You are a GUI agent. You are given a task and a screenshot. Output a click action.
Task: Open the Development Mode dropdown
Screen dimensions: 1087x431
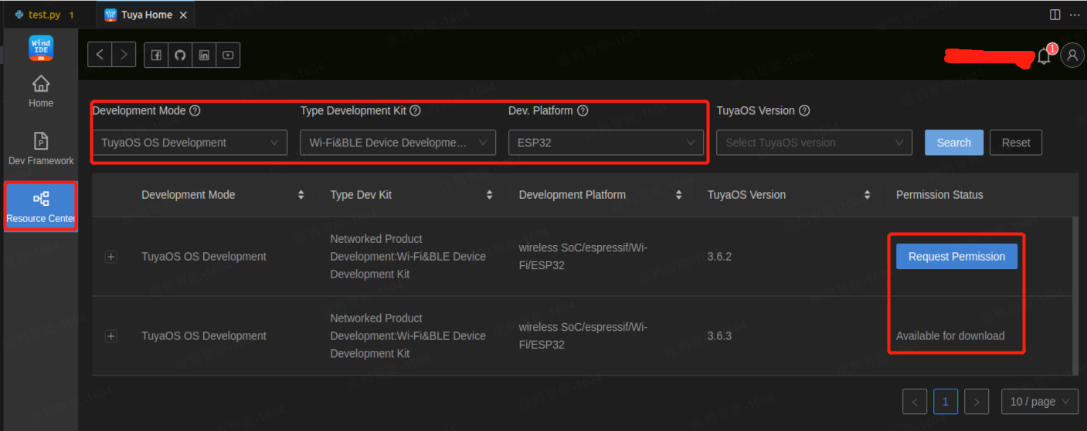point(190,143)
